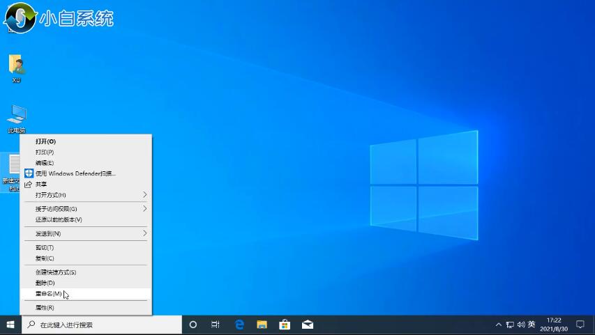The image size is (595, 335).
Task: Open the notification Action Center
Action: (x=580, y=325)
